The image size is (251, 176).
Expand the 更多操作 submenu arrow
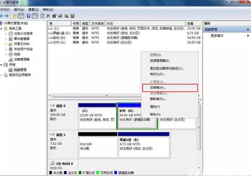[248, 36]
